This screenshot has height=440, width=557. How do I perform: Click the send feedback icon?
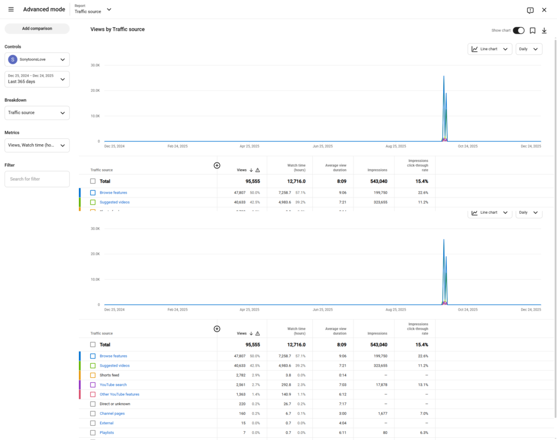pos(530,10)
